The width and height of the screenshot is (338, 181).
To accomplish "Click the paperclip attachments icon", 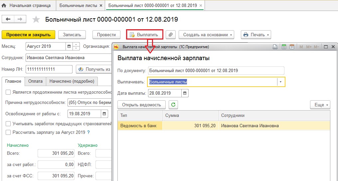I will (x=171, y=35).
